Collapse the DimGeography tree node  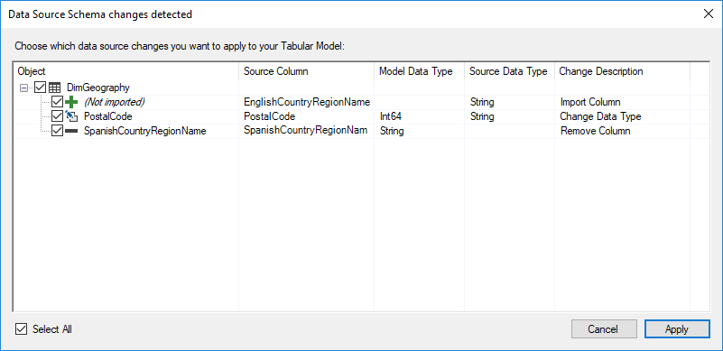pyautogui.click(x=23, y=88)
